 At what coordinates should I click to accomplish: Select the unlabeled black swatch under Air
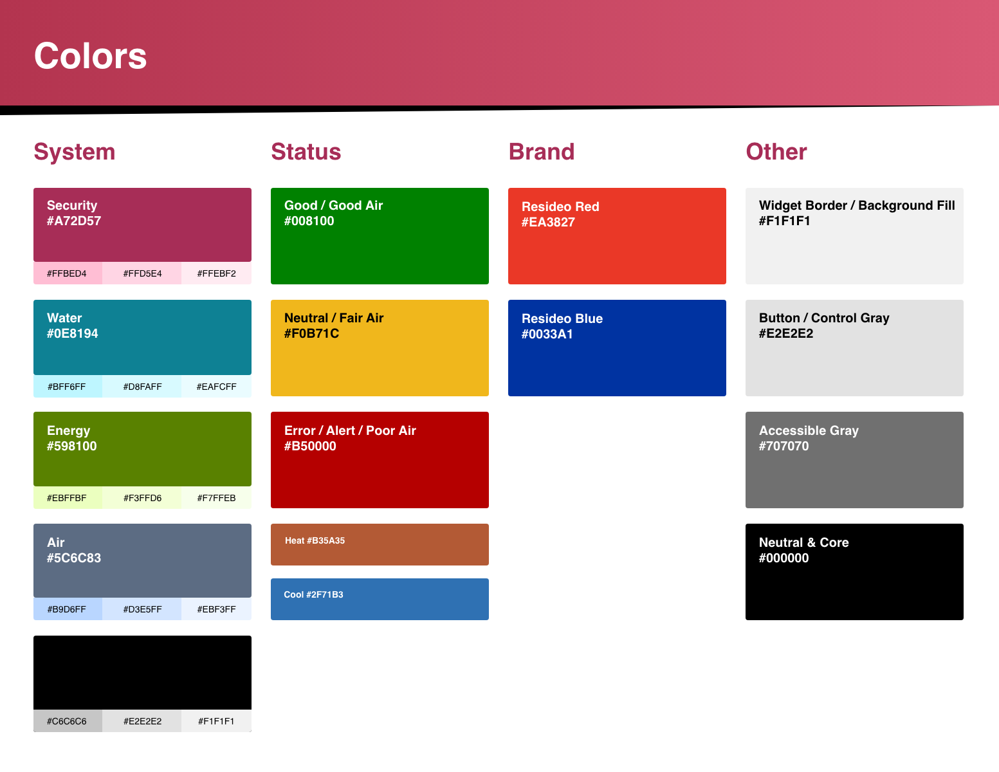[x=142, y=672]
